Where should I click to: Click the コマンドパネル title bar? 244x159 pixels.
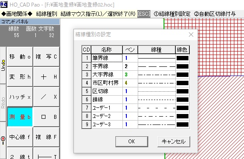30,21
